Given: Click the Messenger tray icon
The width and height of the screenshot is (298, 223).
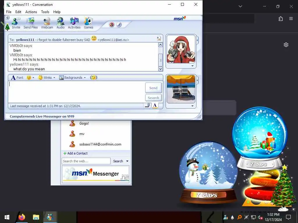Looking at the screenshot, I should [x=226, y=217].
